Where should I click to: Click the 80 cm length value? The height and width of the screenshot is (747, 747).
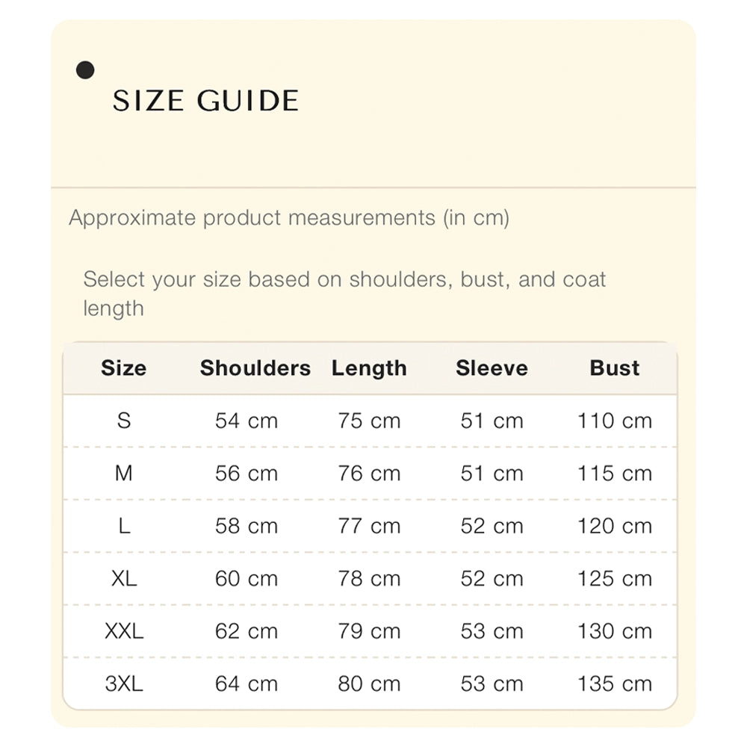[x=369, y=684]
